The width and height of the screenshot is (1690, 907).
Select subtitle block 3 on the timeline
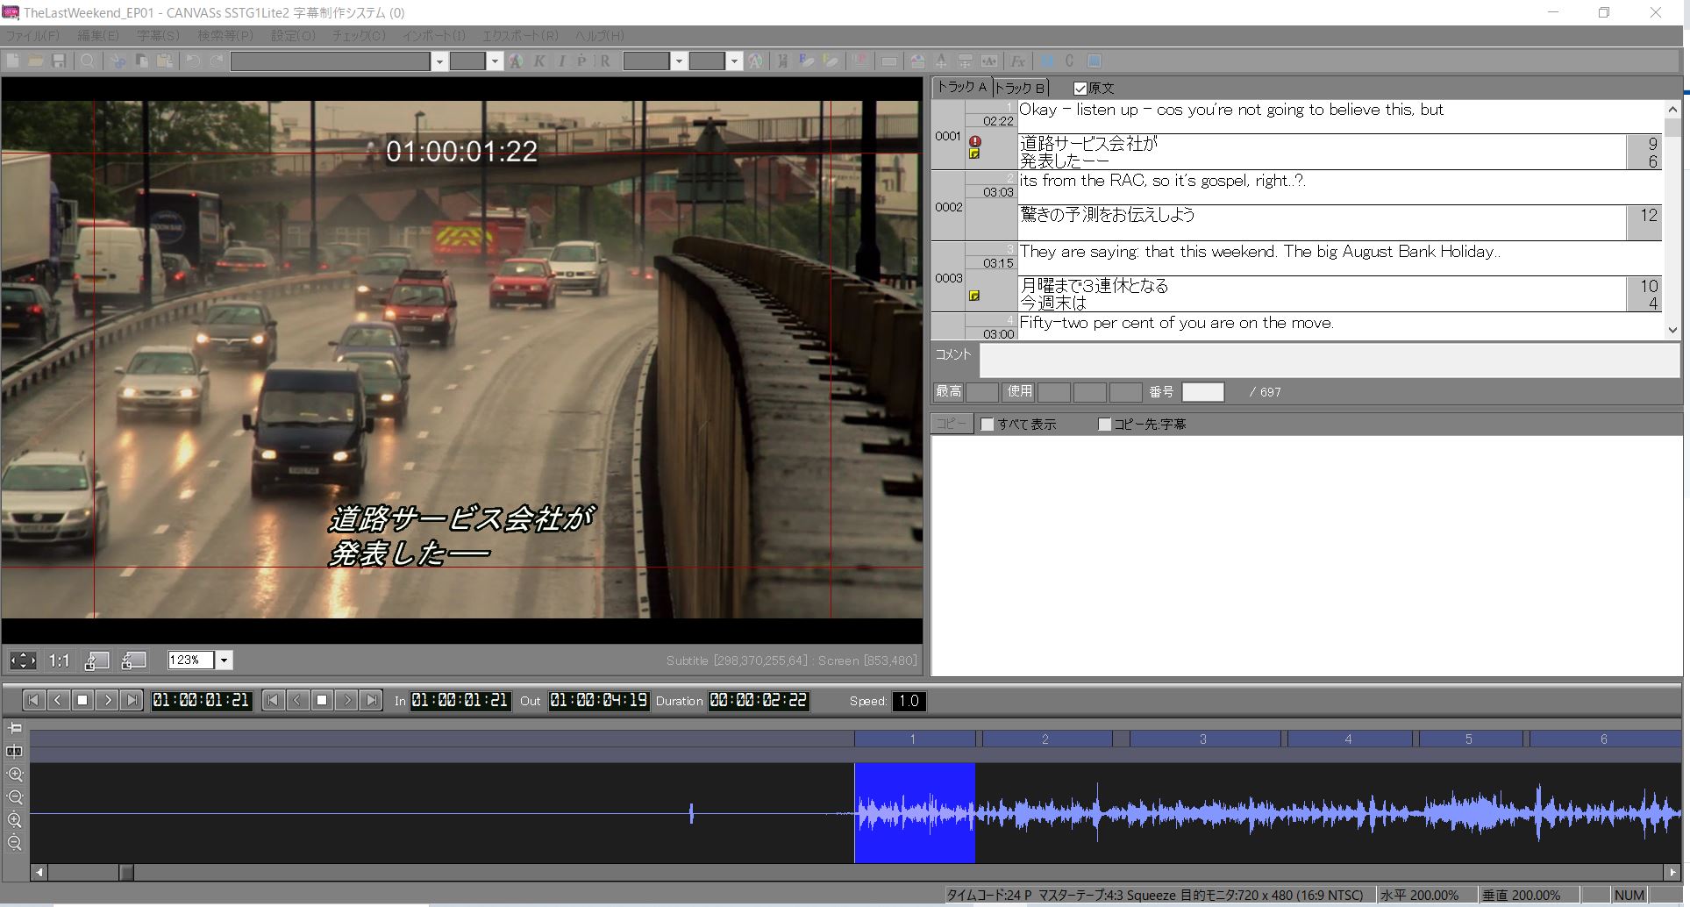pyautogui.click(x=1204, y=739)
